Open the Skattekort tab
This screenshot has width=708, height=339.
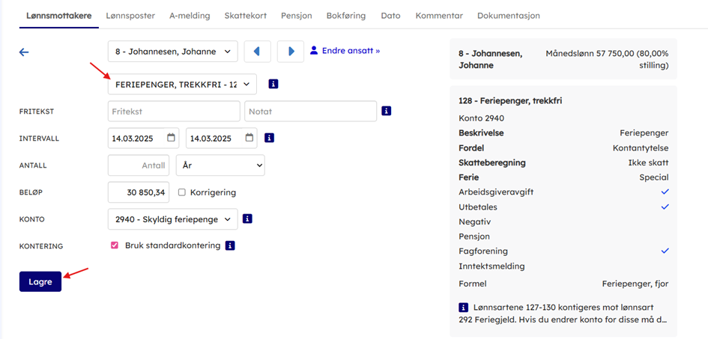click(245, 16)
